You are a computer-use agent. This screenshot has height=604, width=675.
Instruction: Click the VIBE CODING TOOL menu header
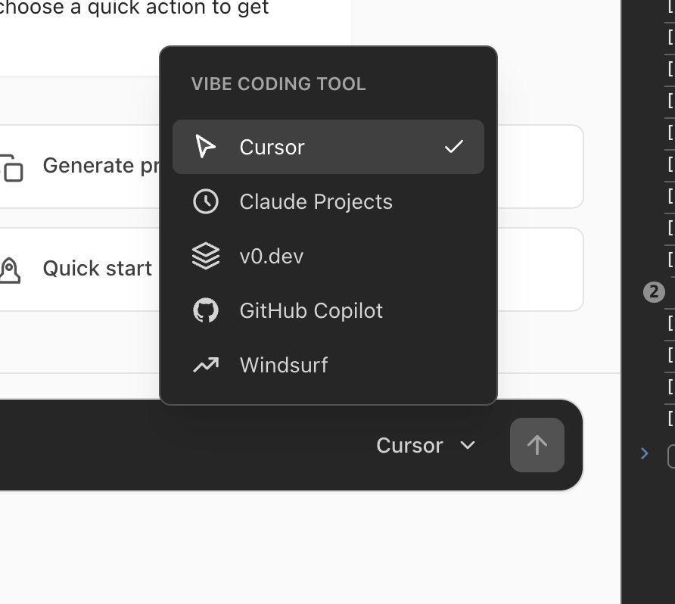[278, 83]
